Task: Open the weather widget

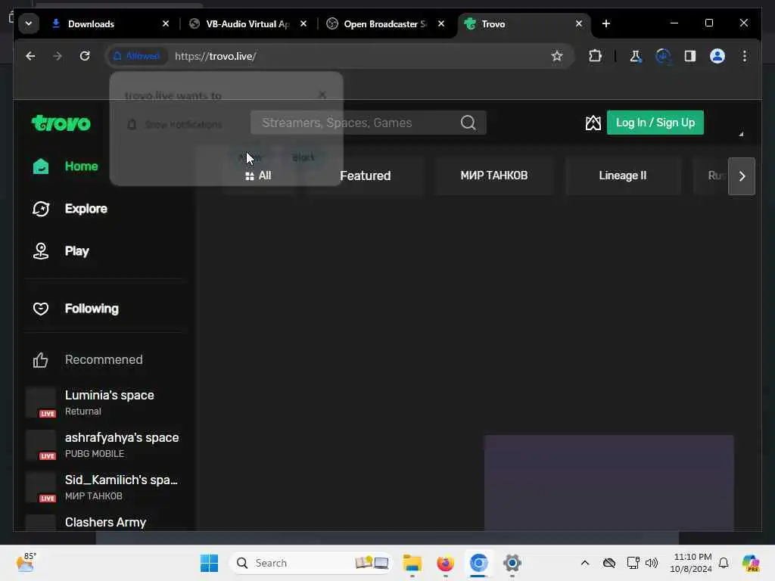Action: point(26,563)
